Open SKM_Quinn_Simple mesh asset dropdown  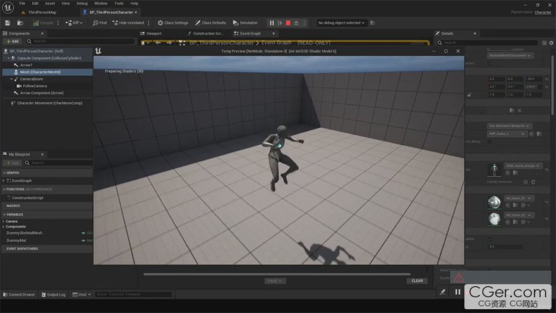(523, 166)
